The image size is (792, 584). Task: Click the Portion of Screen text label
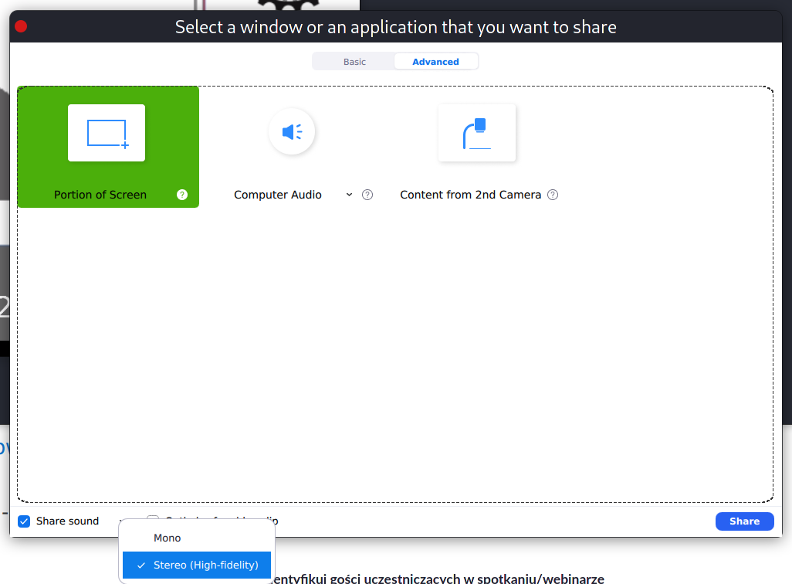pyautogui.click(x=100, y=195)
